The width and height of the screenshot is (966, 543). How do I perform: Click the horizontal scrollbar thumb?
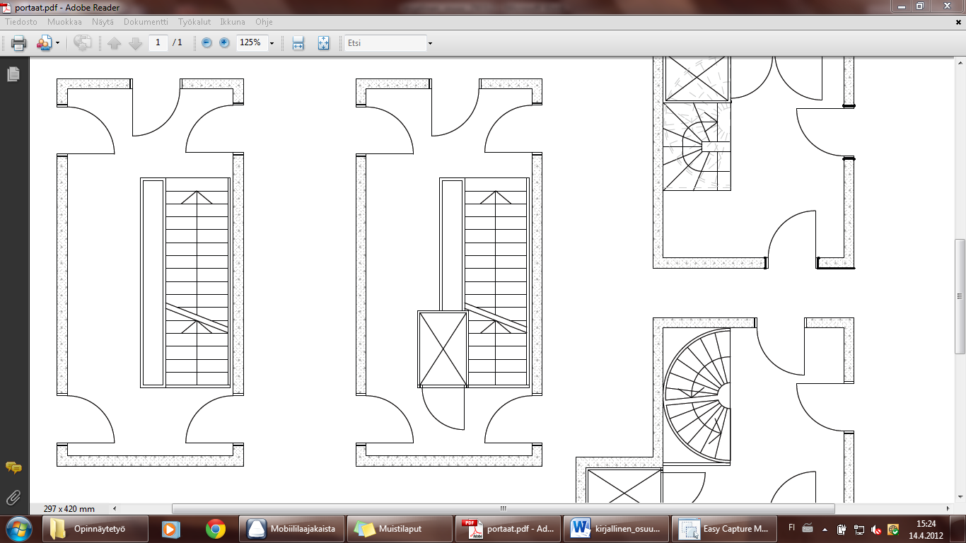(504, 508)
